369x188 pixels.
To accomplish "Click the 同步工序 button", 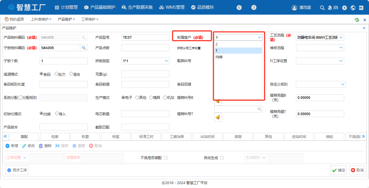I will tap(17, 170).
